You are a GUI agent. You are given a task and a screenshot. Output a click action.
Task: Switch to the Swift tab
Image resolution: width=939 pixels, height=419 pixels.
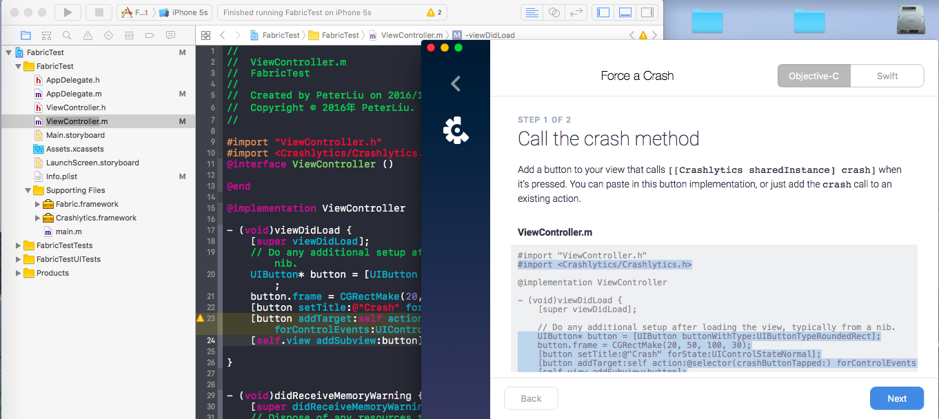(x=887, y=76)
